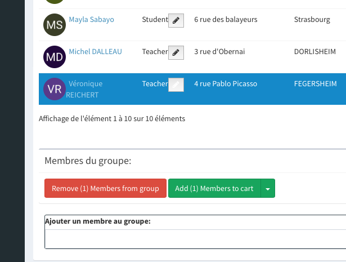Edit role pencil icon for Véronique REICHERT
Image resolution: width=346 pixels, height=262 pixels.
(x=176, y=85)
